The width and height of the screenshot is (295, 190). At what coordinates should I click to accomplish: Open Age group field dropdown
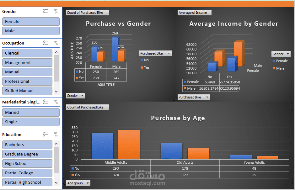78,183
